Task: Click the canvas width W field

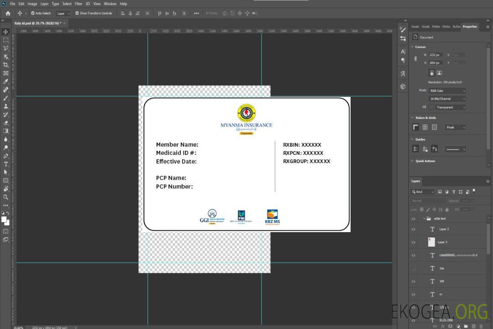Action: pyautogui.click(x=435, y=55)
